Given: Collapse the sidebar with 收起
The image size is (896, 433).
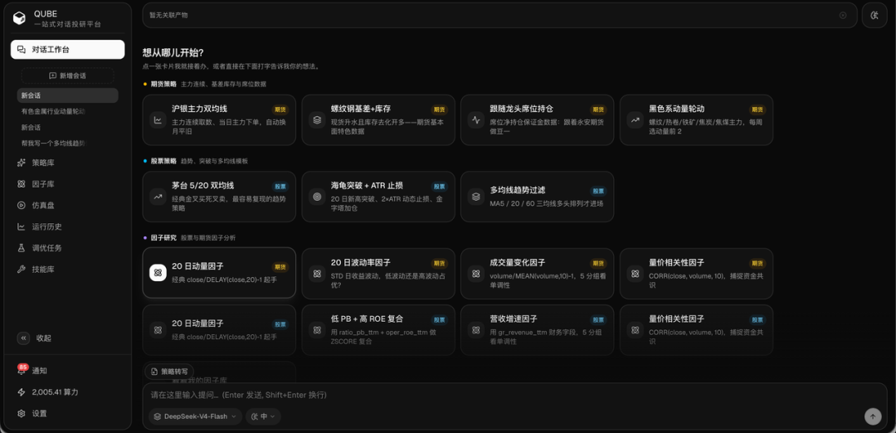Looking at the screenshot, I should [x=34, y=338].
